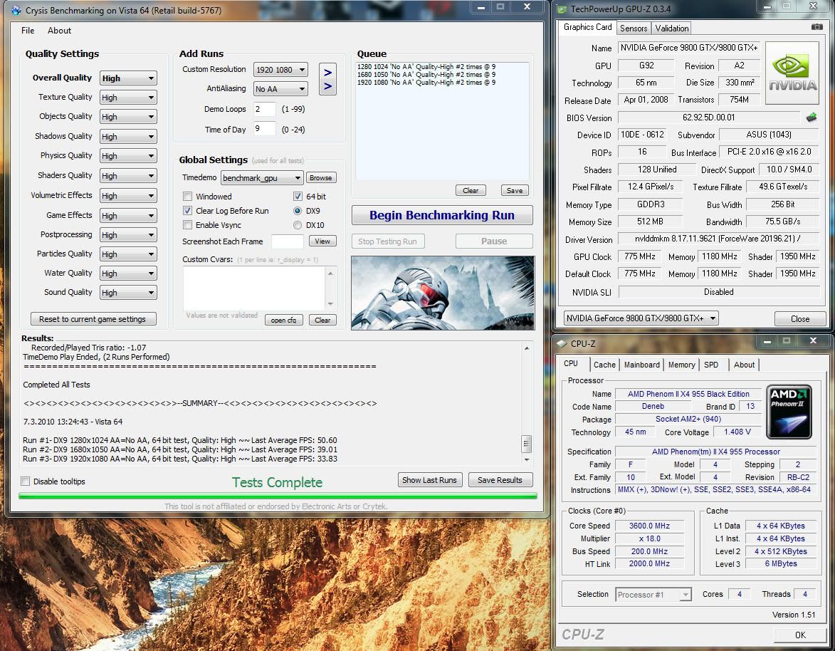Open the Objects Quality dropdown
The height and width of the screenshot is (651, 835).
pyautogui.click(x=128, y=117)
